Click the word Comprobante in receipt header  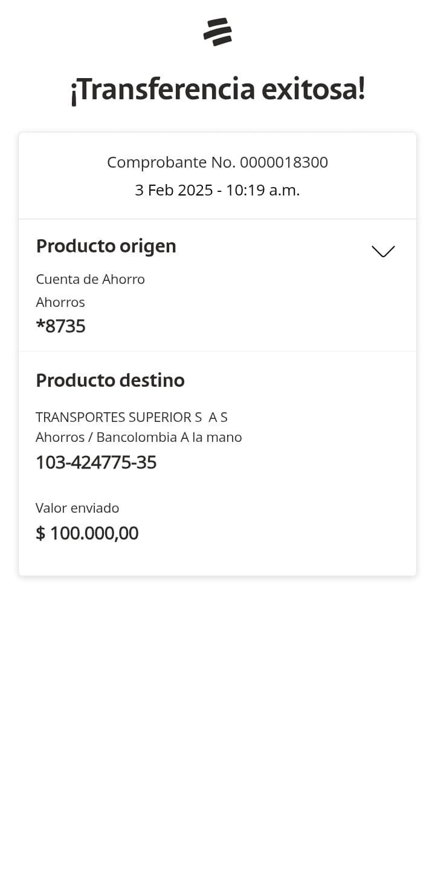pos(157,162)
